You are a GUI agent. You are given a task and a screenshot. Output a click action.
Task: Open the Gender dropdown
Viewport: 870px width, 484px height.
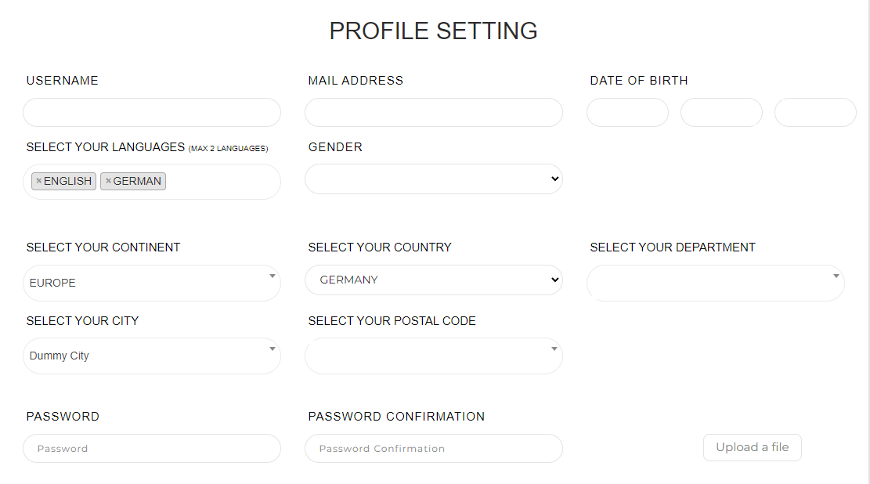[x=434, y=179]
